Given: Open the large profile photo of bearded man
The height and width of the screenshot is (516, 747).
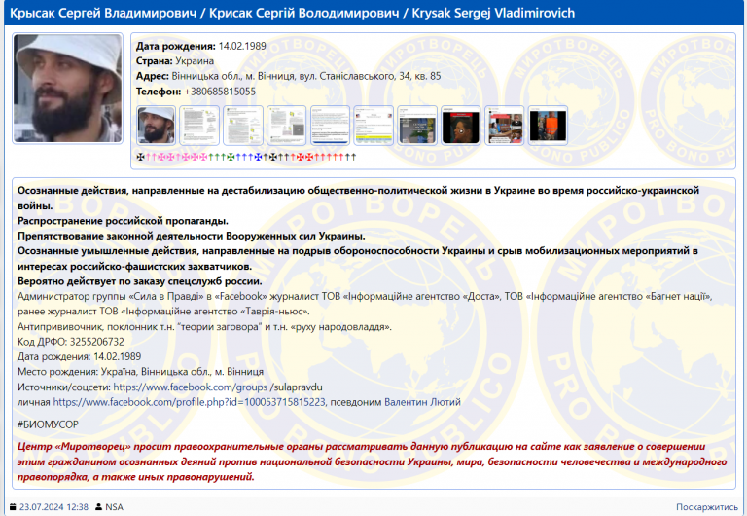Looking at the screenshot, I should coord(68,89).
